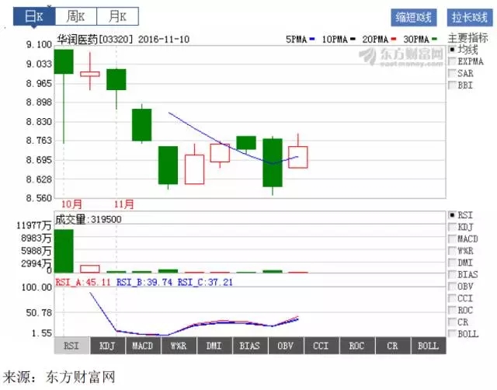Enable the OBV checkbox in right panel
Image resolution: width=497 pixels, height=390 pixels.
pyautogui.click(x=452, y=287)
